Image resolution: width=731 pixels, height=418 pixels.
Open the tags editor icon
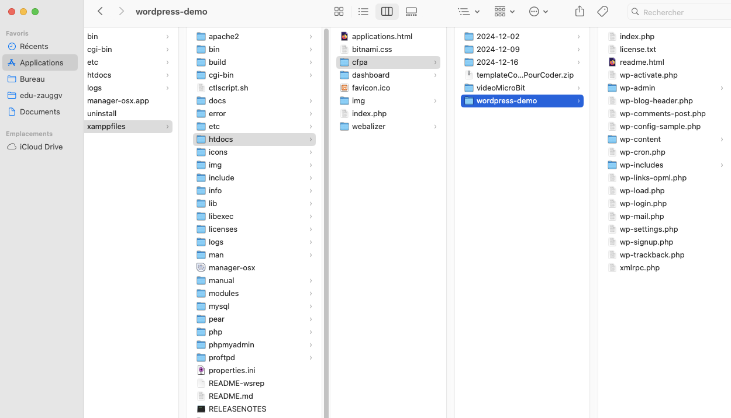coord(602,12)
